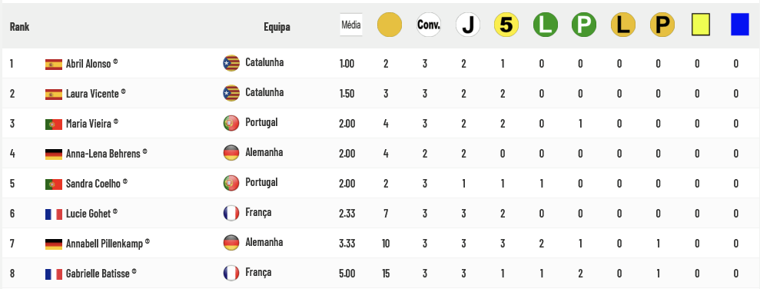Click the plain gold circle column icon
Image resolution: width=760 pixels, height=289 pixels.
tap(390, 25)
